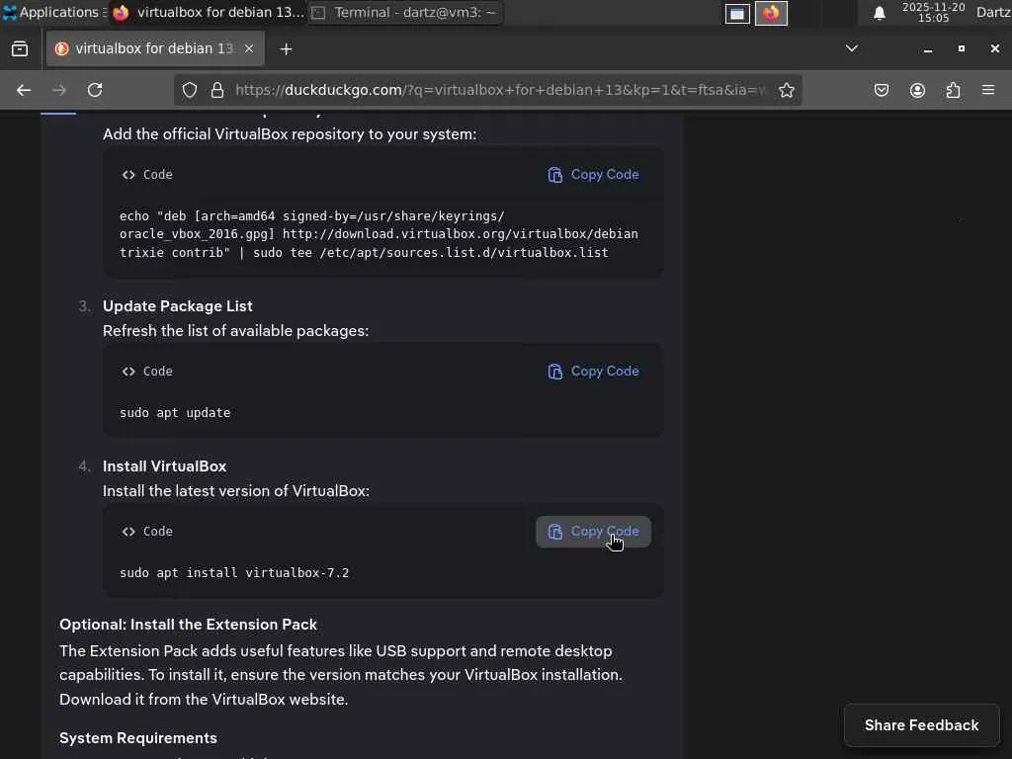Copy code for the repository echo command

pyautogui.click(x=593, y=174)
